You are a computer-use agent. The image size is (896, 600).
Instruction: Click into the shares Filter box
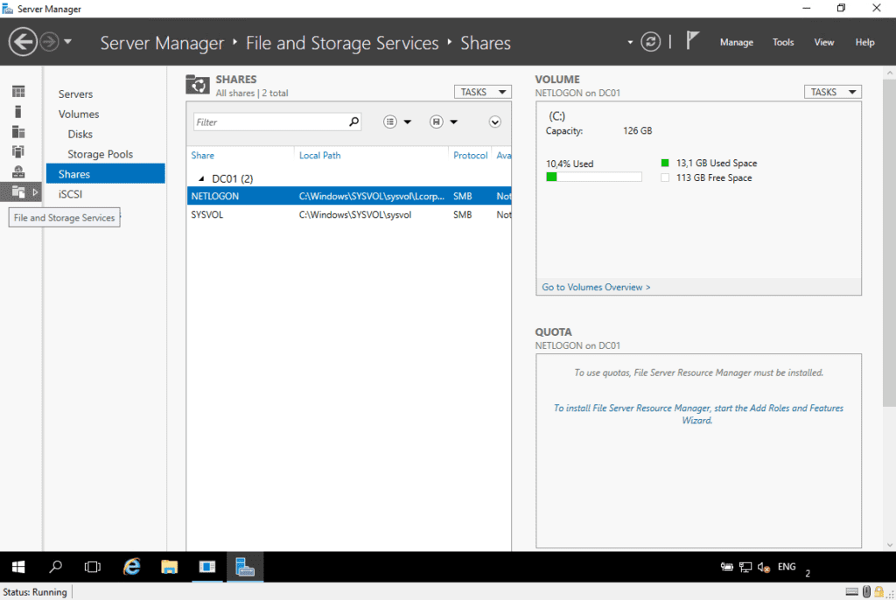[269, 122]
